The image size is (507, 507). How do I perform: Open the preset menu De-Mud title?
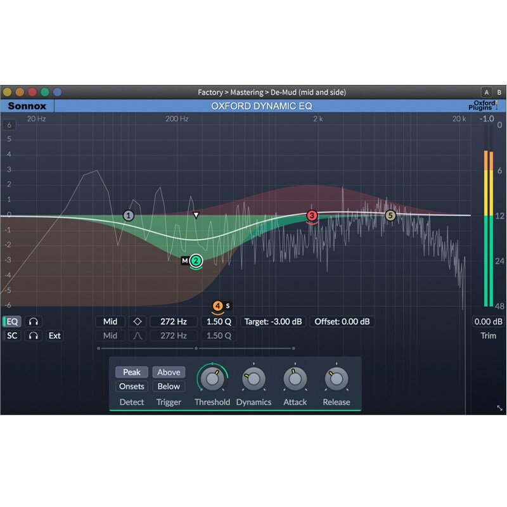272,93
